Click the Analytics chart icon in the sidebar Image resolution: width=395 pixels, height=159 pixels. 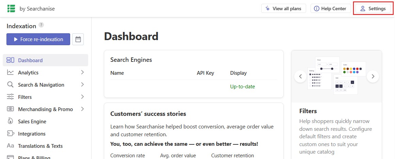(10, 73)
